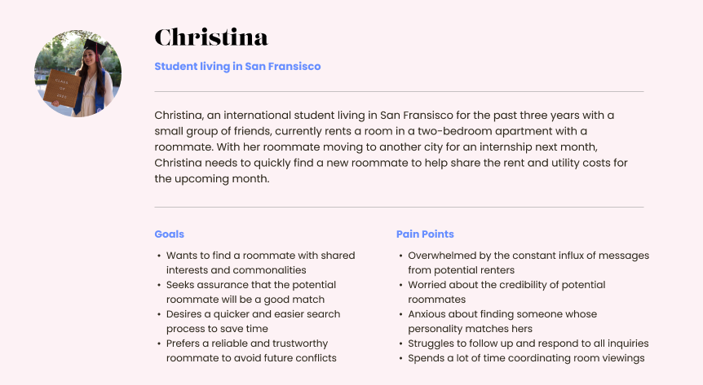Click the divider line above Goals section
This screenshot has height=385, width=703.
pyautogui.click(x=399, y=207)
